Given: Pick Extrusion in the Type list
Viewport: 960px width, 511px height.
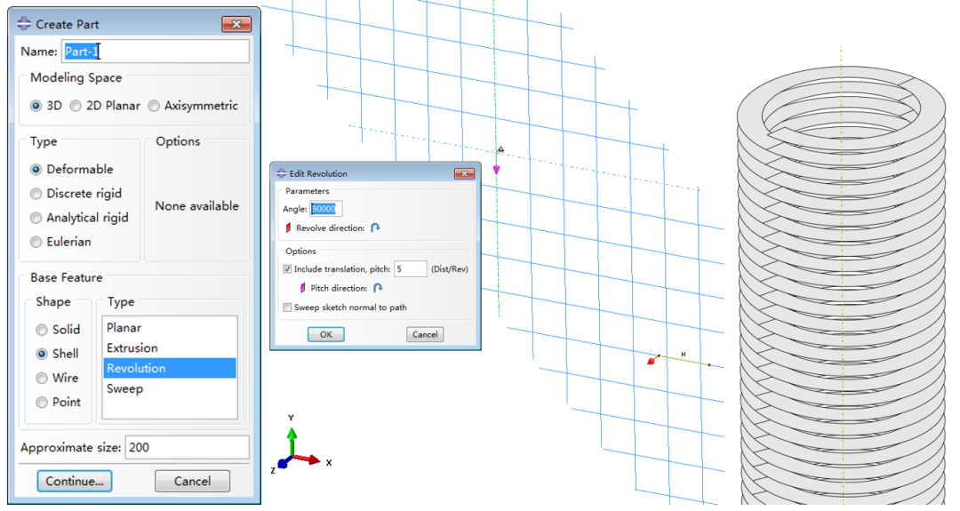Looking at the screenshot, I should tap(170, 347).
